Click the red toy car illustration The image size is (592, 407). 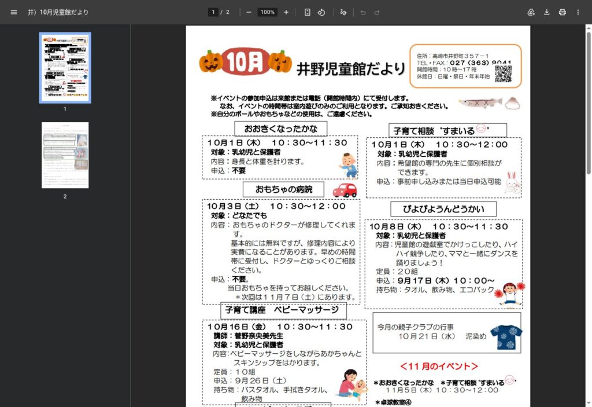(345, 190)
